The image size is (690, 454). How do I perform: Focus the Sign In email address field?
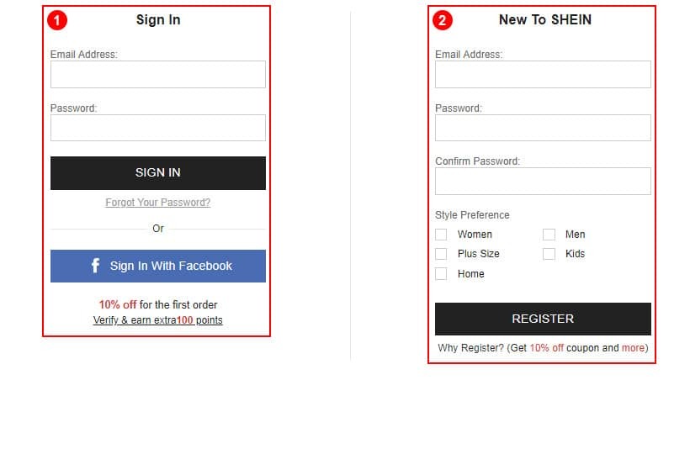click(x=158, y=74)
